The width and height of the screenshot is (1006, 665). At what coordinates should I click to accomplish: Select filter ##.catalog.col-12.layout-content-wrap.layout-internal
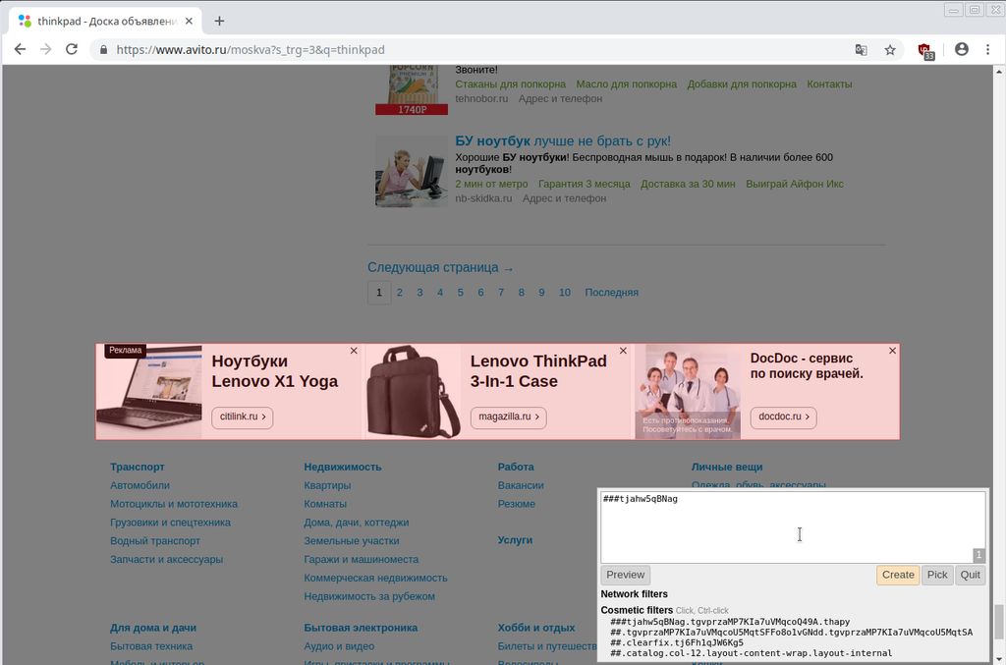click(752, 653)
